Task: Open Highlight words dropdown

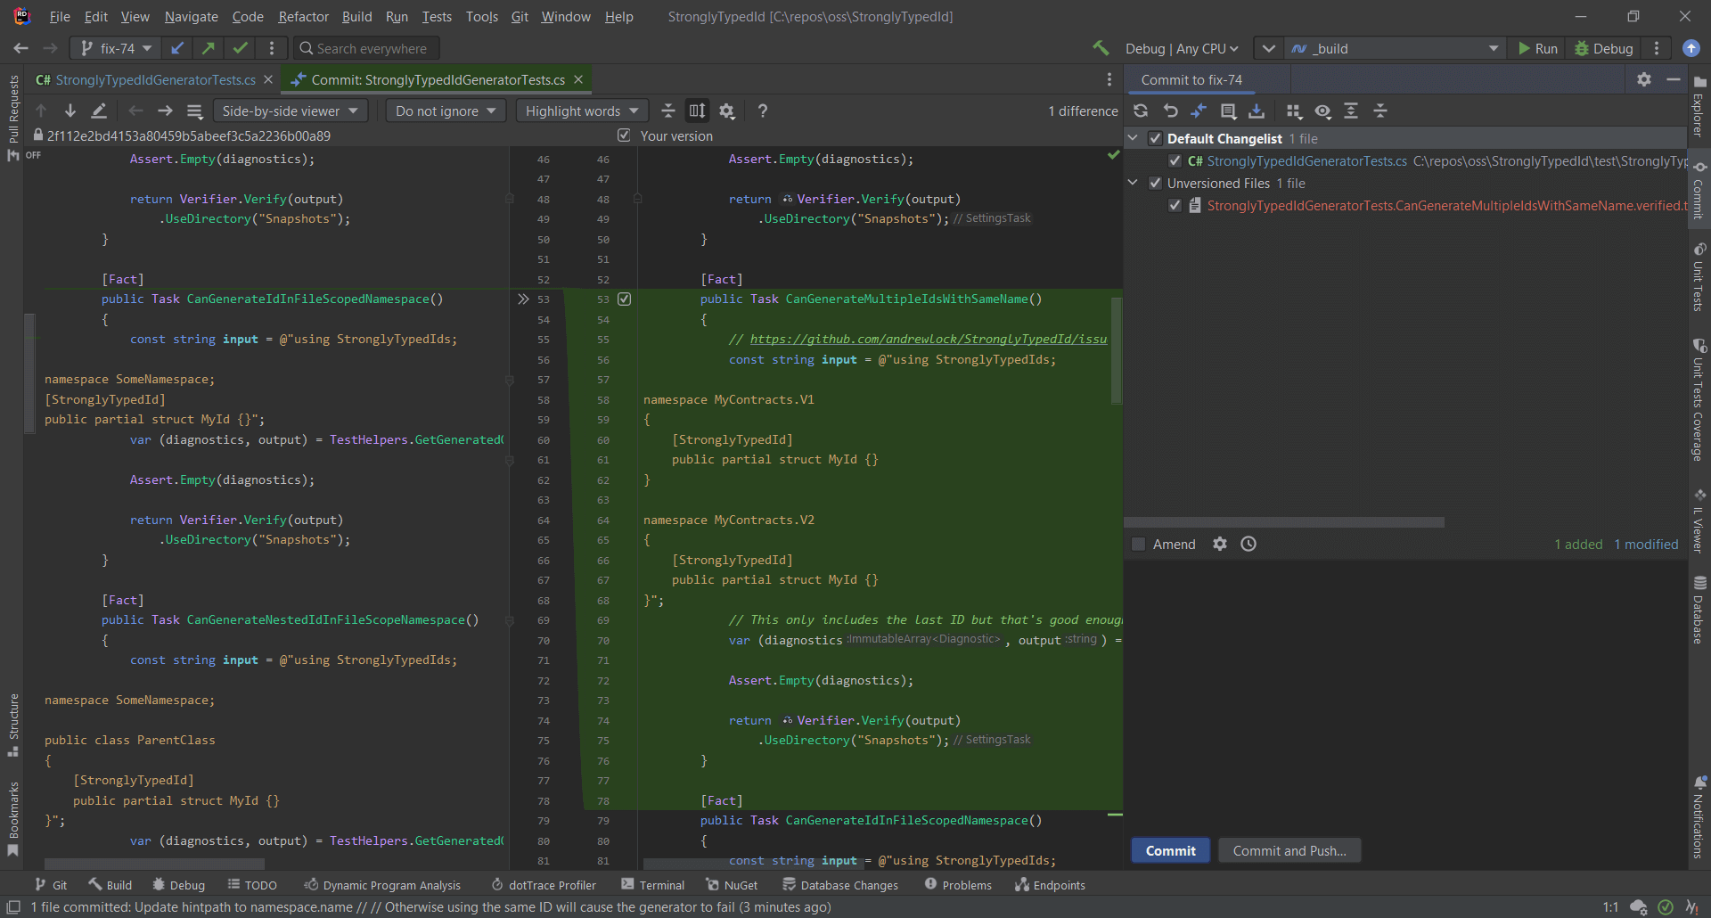Action: pyautogui.click(x=582, y=111)
